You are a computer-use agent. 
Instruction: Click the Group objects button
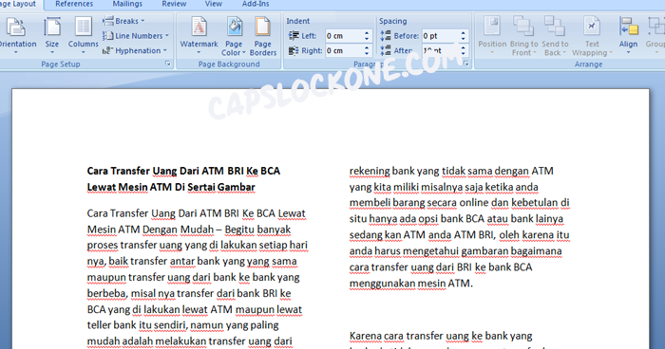(655, 36)
